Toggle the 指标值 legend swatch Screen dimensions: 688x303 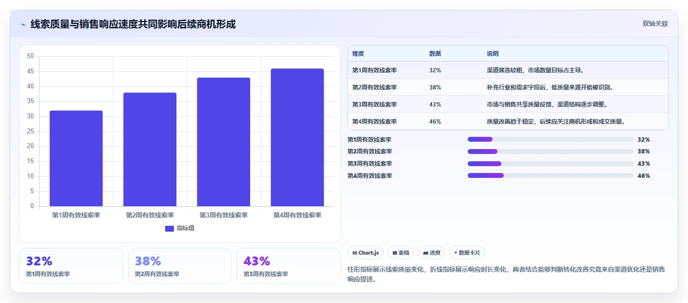(170, 229)
